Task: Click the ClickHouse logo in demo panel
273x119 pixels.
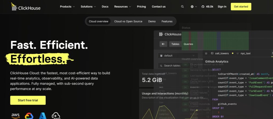Action: [x=170, y=34]
